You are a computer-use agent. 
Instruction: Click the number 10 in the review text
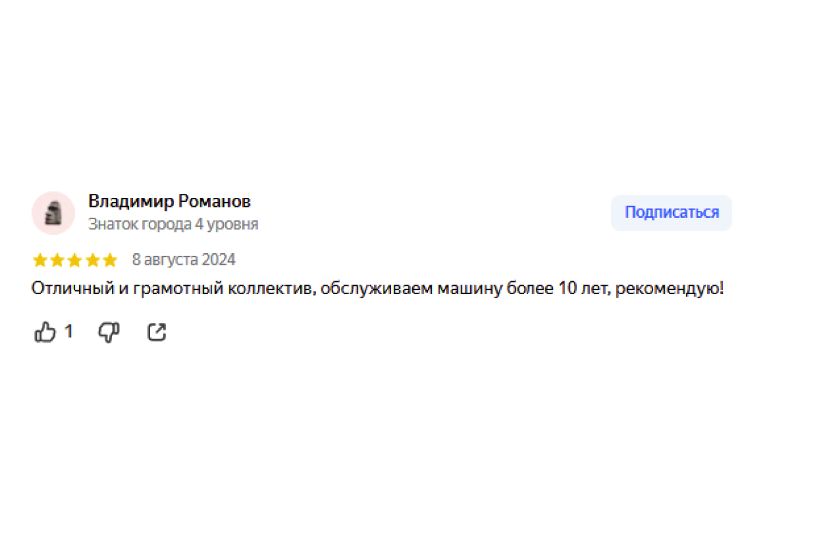coord(567,289)
